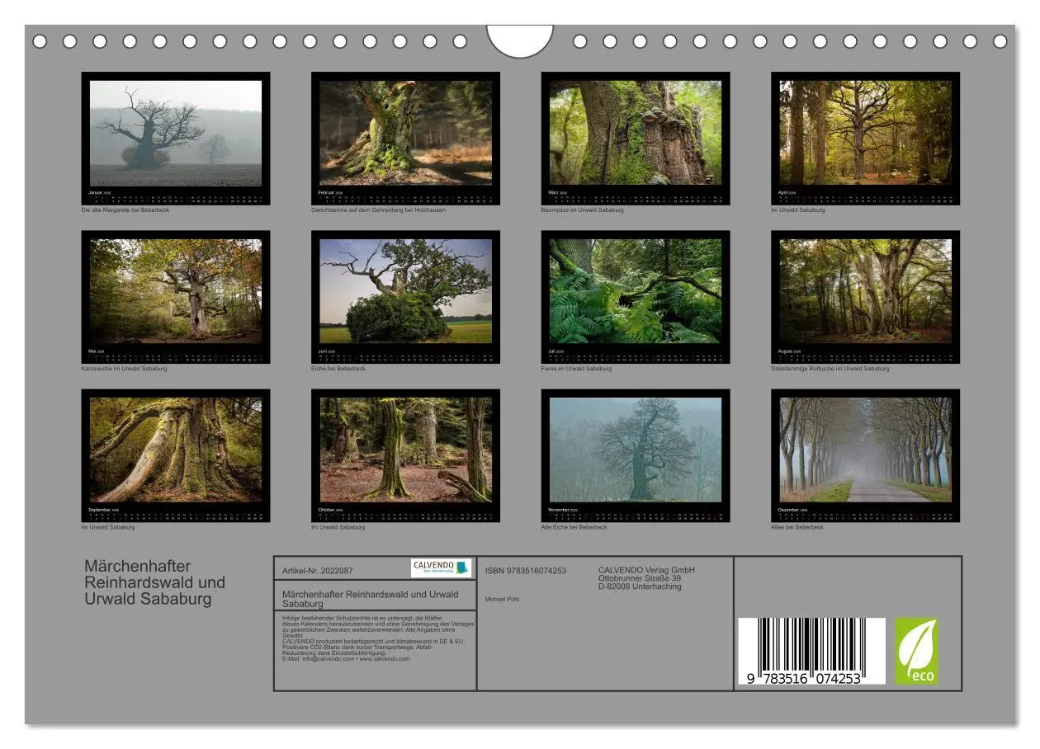Click author name 'Michael Pohl'
Viewport: 1040px width, 749px height.
point(501,600)
